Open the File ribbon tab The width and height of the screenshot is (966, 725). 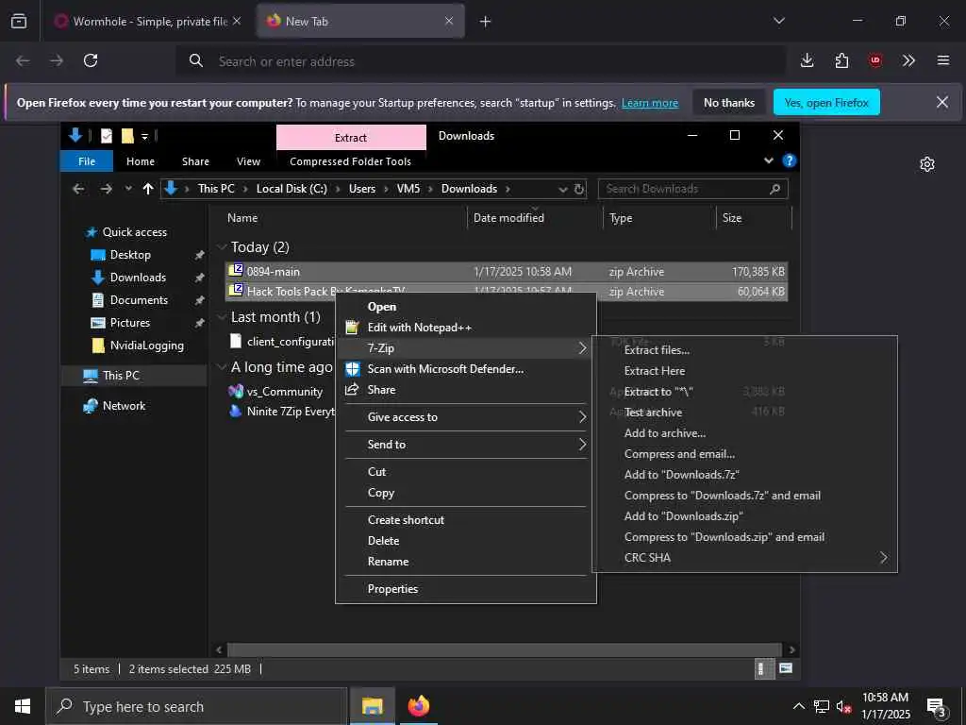point(87,160)
